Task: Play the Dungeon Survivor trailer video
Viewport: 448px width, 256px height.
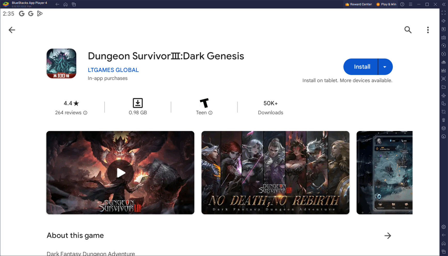Action: pyautogui.click(x=120, y=173)
